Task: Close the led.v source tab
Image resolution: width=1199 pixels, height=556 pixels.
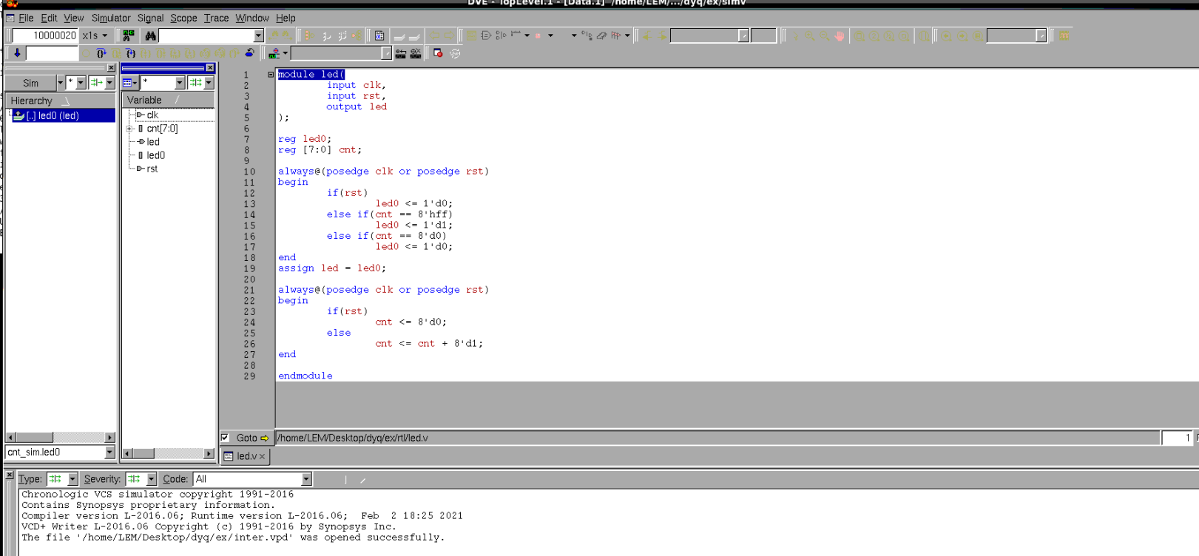Action: click(x=262, y=457)
